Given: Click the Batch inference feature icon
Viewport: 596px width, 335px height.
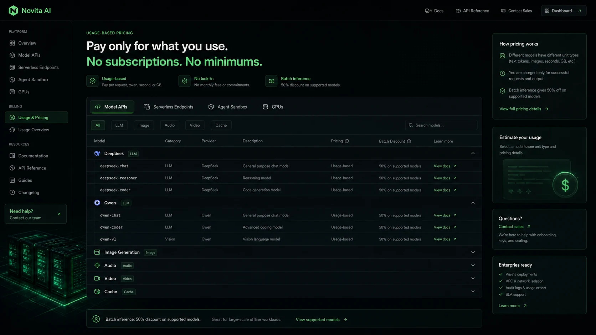Looking at the screenshot, I should click(271, 81).
